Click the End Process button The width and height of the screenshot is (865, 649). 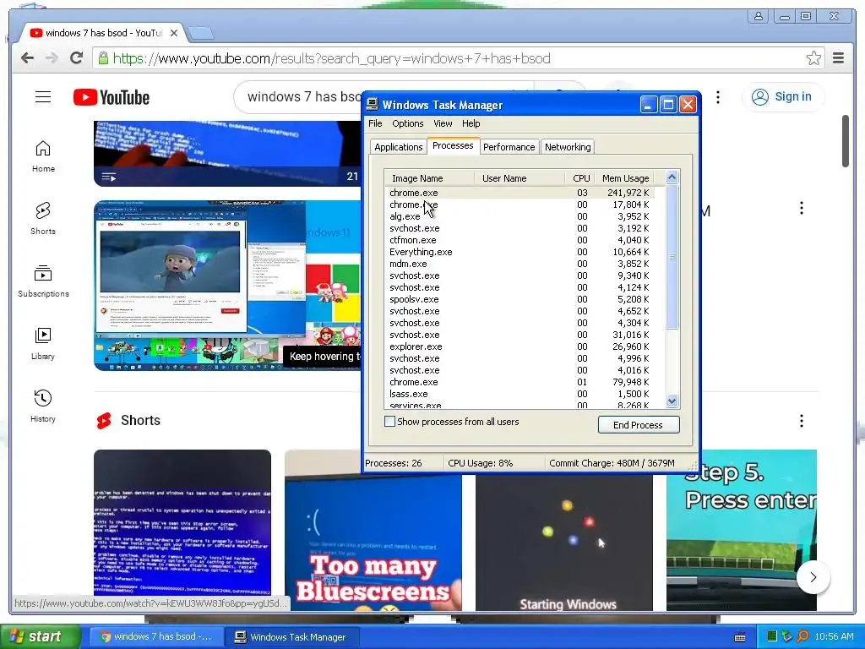tap(639, 425)
